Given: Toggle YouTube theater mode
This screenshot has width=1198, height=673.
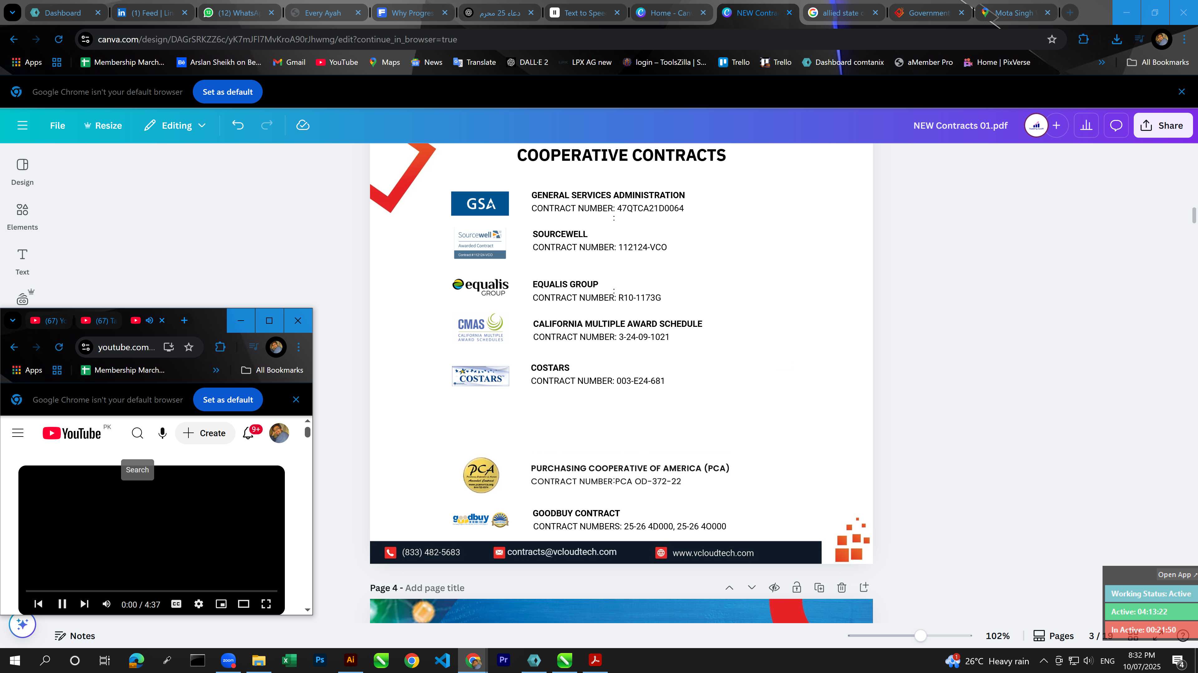Looking at the screenshot, I should (244, 604).
